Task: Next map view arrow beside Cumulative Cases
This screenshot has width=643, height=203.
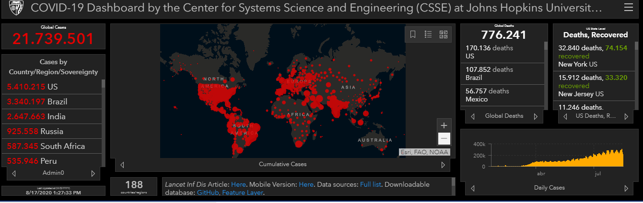Action: click(x=443, y=165)
